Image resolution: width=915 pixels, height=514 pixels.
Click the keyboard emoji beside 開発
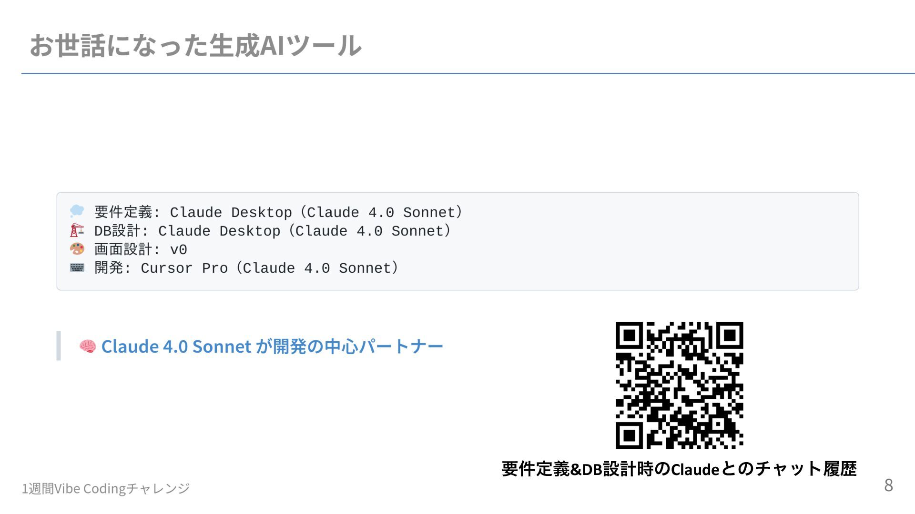[77, 267]
